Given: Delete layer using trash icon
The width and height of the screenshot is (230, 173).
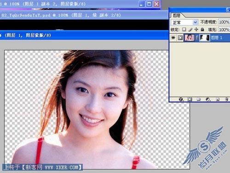Looking at the screenshot, I should click(x=227, y=99).
